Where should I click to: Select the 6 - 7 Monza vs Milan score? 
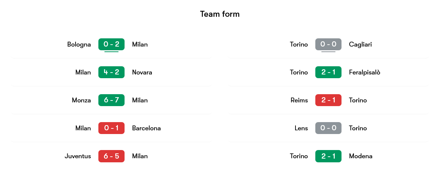pos(111,100)
